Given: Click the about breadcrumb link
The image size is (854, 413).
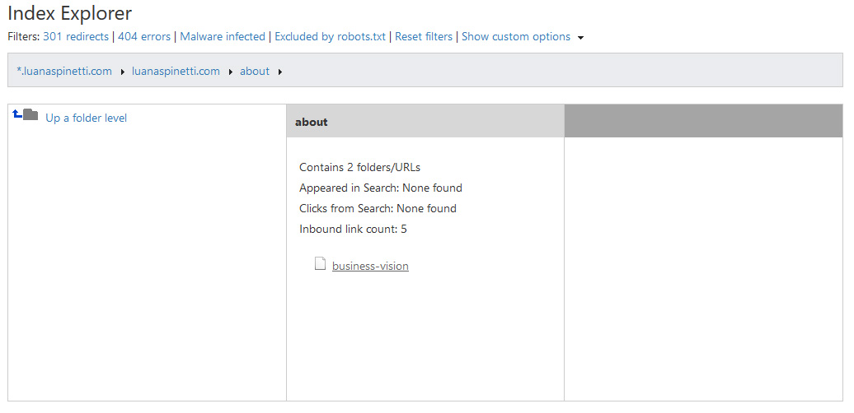Looking at the screenshot, I should point(255,71).
